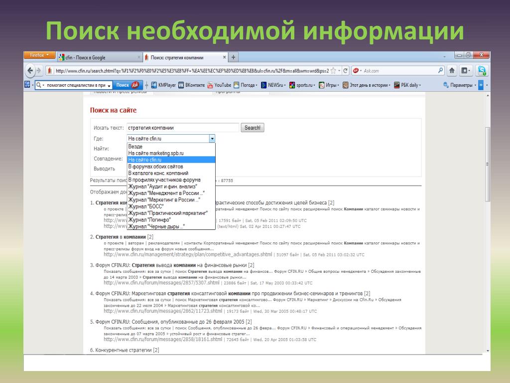The height and width of the screenshot is (383, 510).
Task: Go back with the browser back arrow
Action: 30,70
